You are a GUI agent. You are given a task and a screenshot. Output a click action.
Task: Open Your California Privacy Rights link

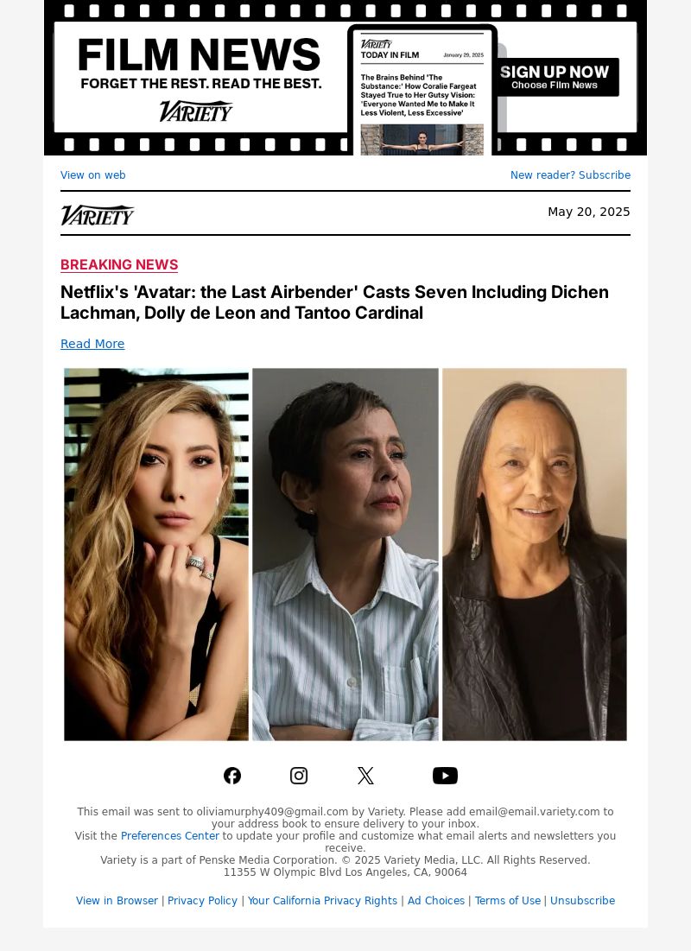(x=322, y=901)
